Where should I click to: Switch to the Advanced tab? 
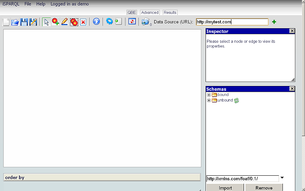[x=150, y=13]
